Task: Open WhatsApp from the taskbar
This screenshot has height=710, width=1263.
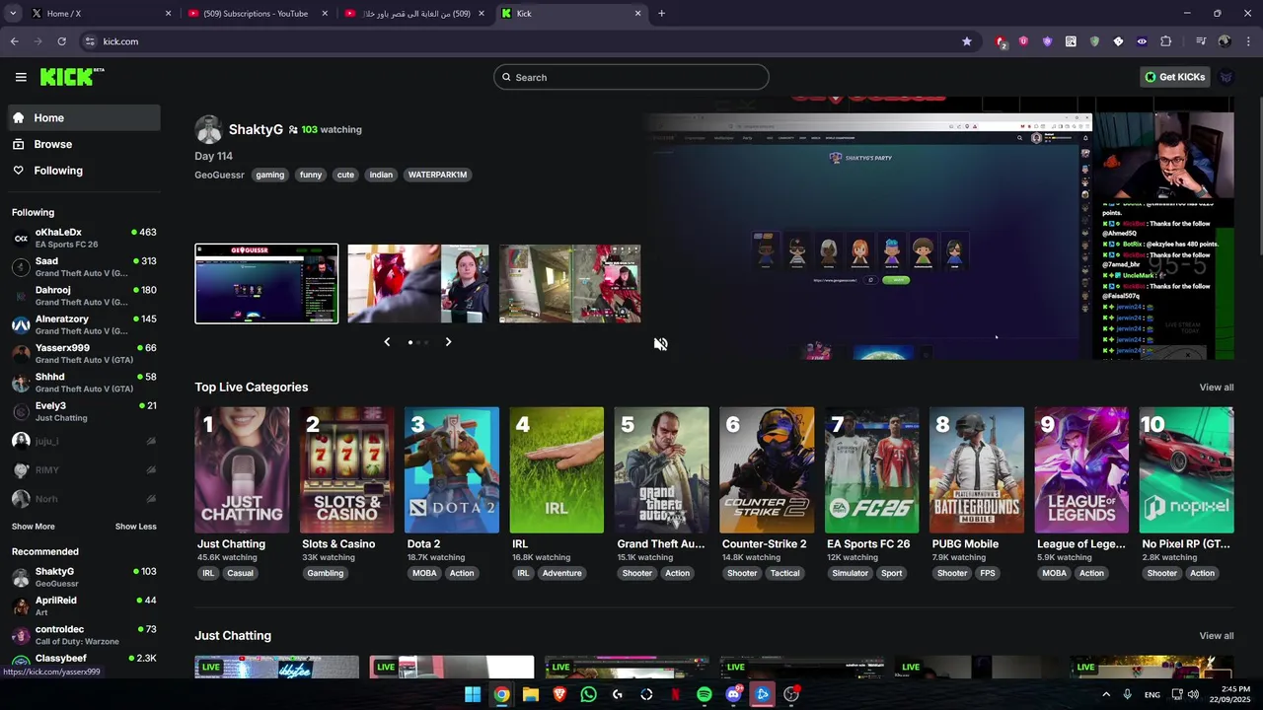Action: 589,694
